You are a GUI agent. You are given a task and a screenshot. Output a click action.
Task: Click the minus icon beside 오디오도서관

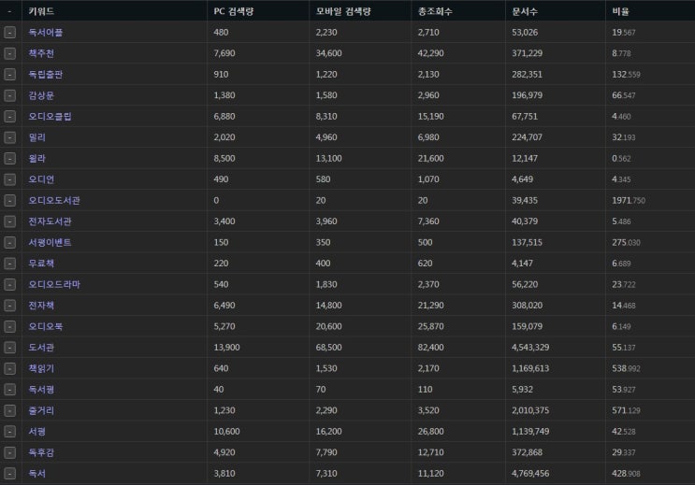[9, 201]
